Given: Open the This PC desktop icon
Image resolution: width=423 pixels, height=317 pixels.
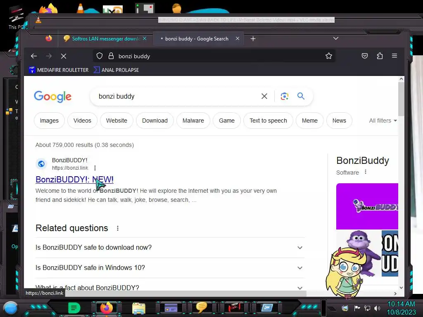Looking at the screenshot, I should point(16,18).
